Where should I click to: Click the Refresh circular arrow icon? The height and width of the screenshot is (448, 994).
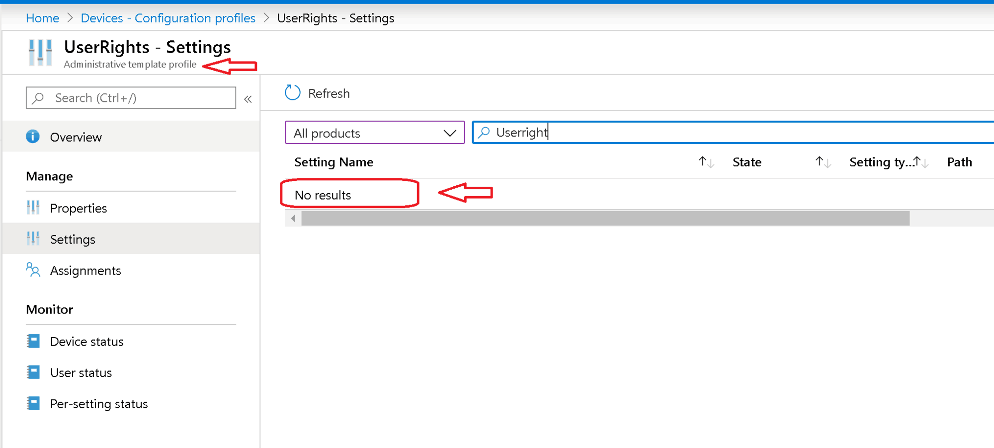pyautogui.click(x=292, y=93)
